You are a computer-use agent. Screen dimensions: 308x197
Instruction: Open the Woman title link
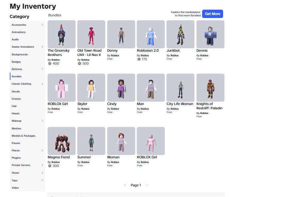[x=113, y=157]
